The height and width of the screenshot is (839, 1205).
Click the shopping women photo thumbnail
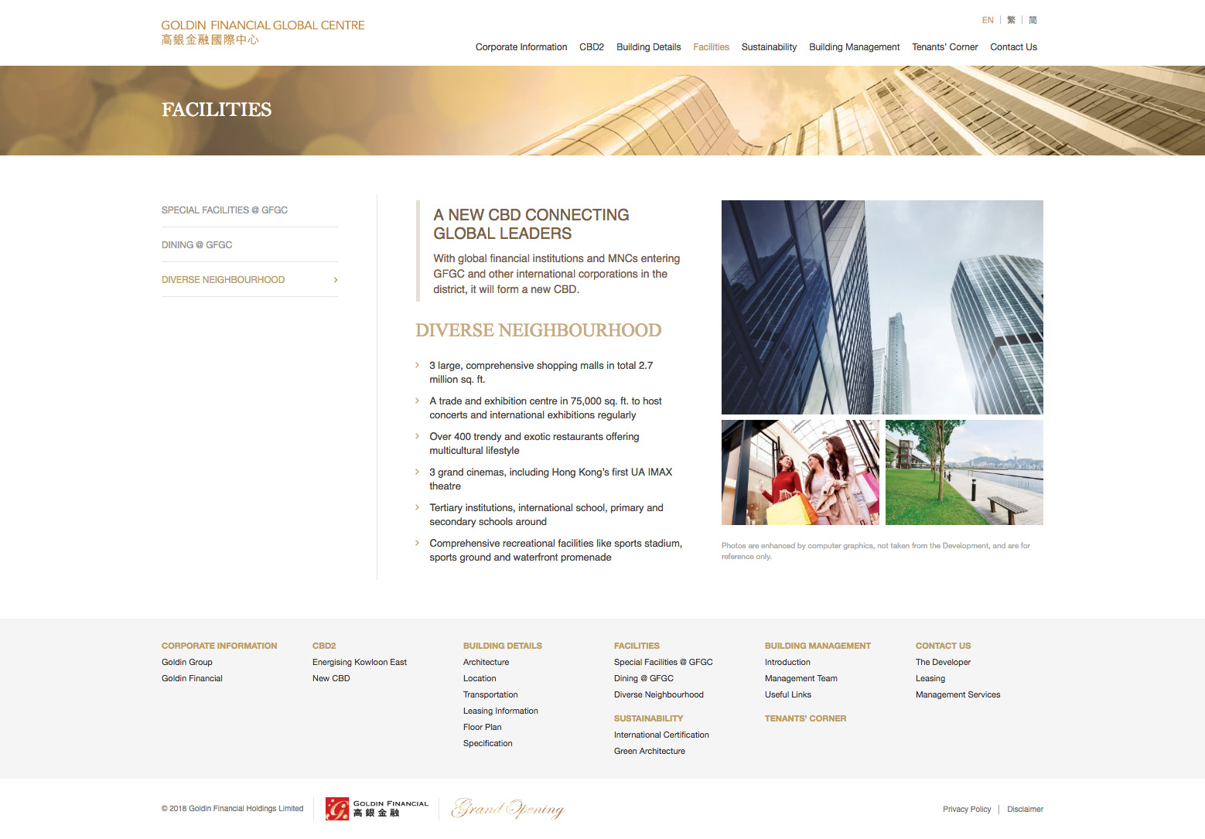[800, 472]
